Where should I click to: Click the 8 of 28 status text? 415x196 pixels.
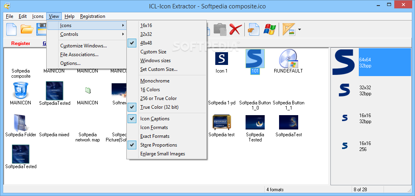tap(360, 189)
